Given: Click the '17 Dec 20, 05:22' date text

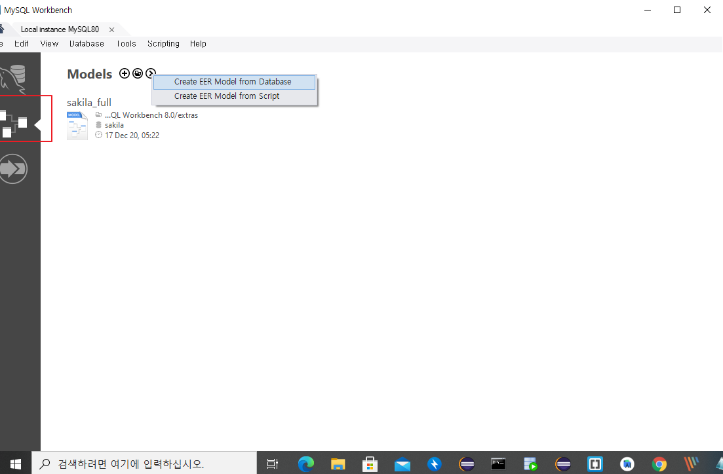Looking at the screenshot, I should point(132,136).
